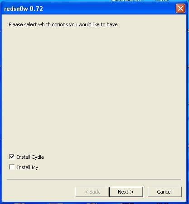This screenshot has width=189, height=204.
Task: Click the "<" arrow on the Back button
Action: pyautogui.click(x=87, y=192)
